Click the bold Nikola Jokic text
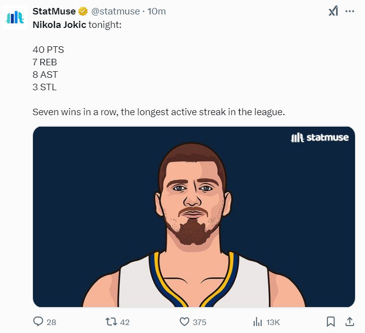This screenshot has width=365, height=333. click(59, 24)
